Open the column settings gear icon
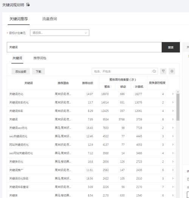This screenshot has width=189, height=198. pos(172,71)
